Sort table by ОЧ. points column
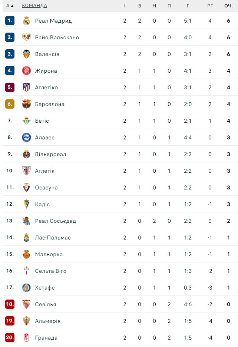 228,6
